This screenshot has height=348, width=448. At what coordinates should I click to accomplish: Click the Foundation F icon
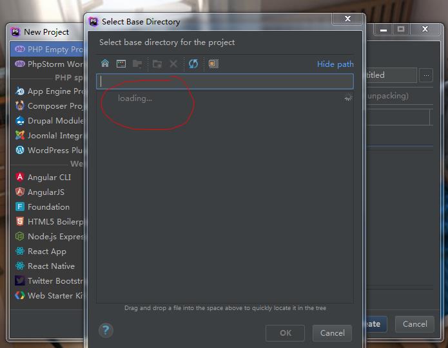pyautogui.click(x=20, y=206)
